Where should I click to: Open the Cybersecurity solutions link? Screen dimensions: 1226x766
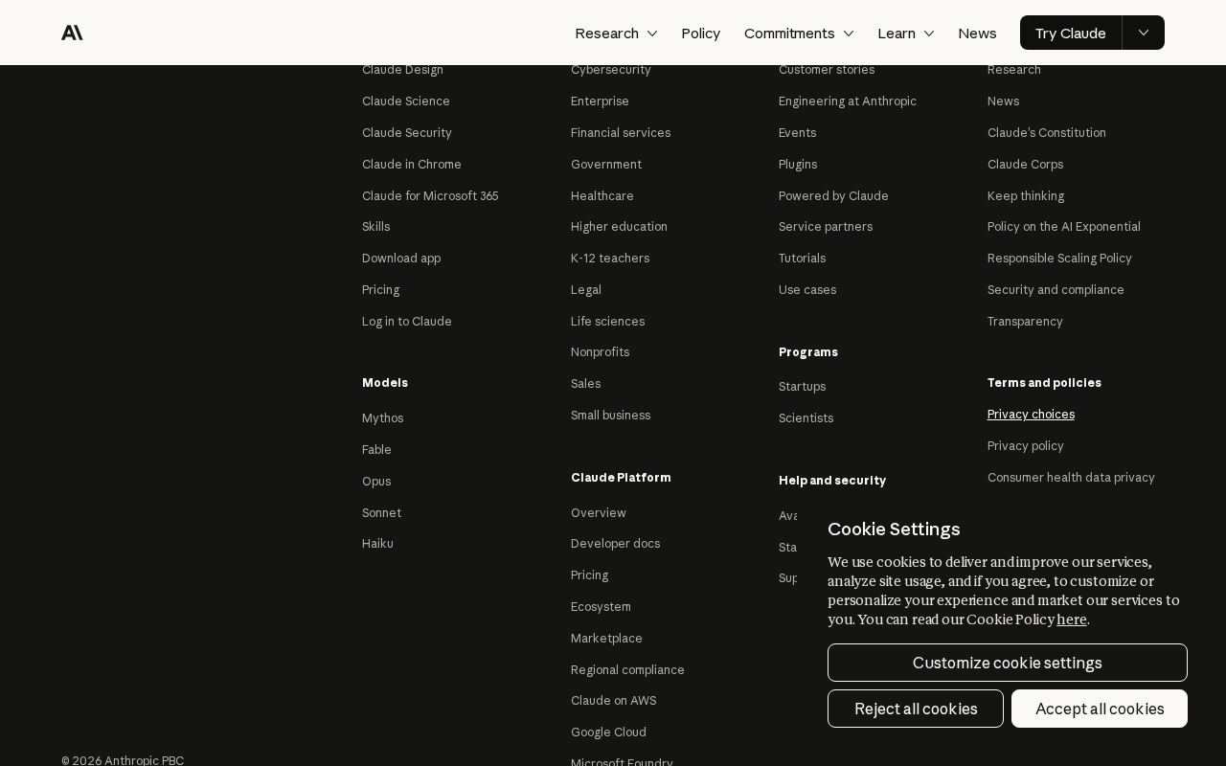coord(611,69)
